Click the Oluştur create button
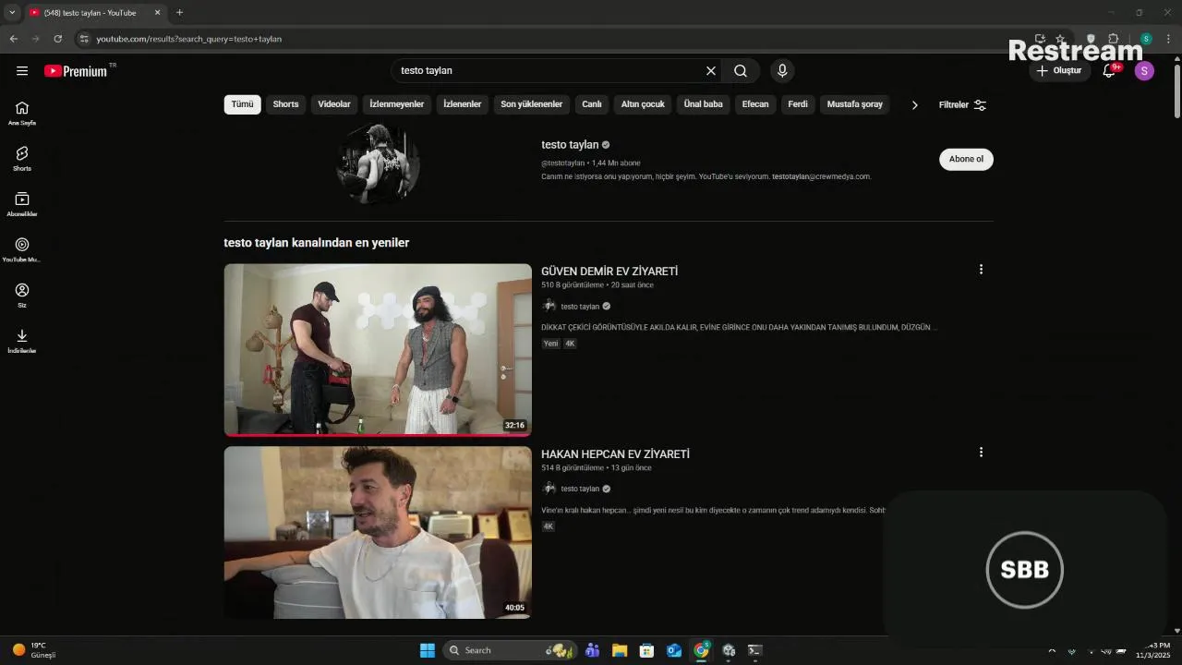Screen dimensions: 1182x665 point(1059,71)
